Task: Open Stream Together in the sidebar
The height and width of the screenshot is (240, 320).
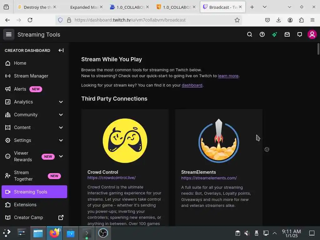Action: [x=34, y=176]
